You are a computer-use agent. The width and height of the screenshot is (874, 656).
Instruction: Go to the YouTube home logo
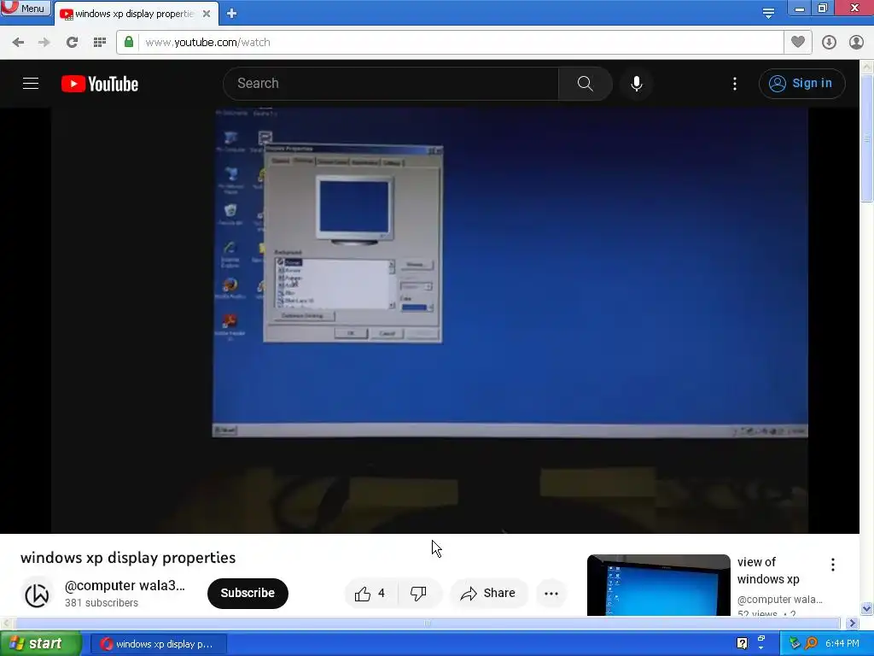point(100,84)
